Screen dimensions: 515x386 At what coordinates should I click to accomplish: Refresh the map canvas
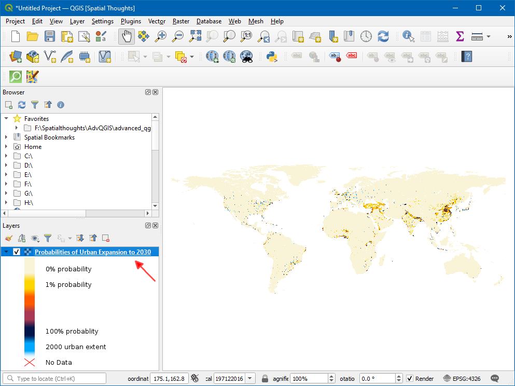(383, 36)
